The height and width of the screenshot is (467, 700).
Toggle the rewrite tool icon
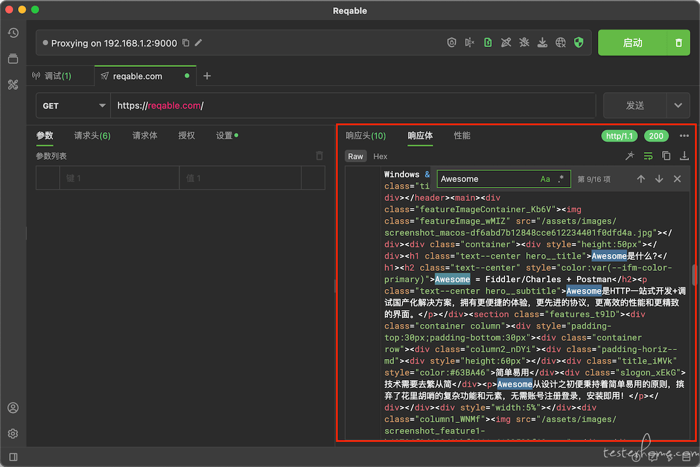[506, 42]
